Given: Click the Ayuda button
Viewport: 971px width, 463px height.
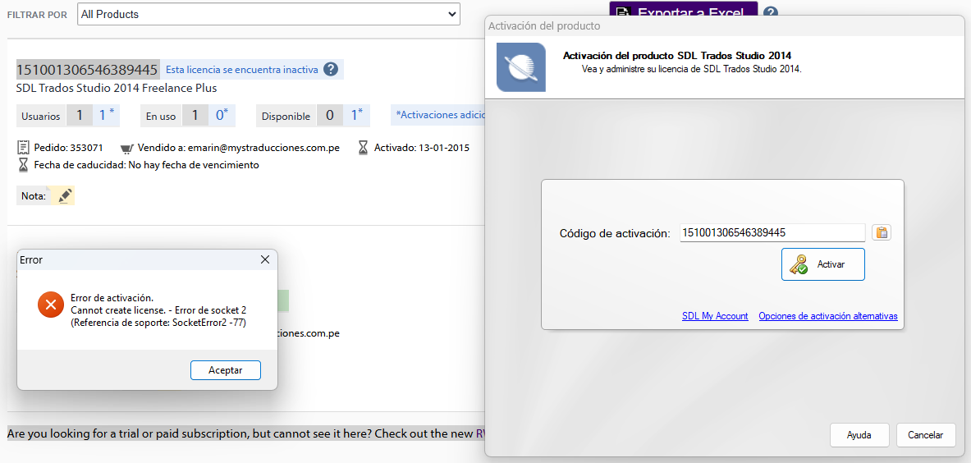Looking at the screenshot, I should pos(859,435).
